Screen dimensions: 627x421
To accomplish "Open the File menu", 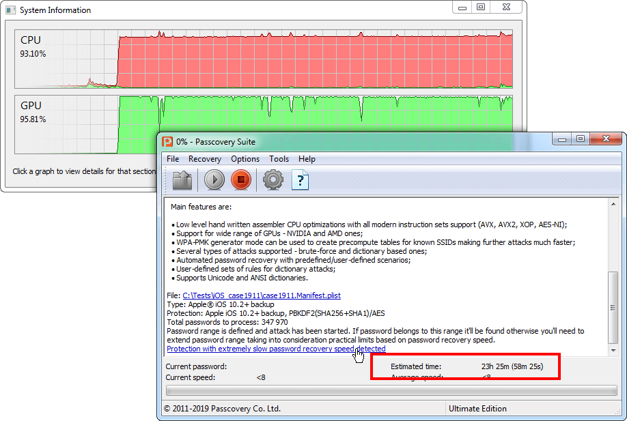I will point(173,159).
